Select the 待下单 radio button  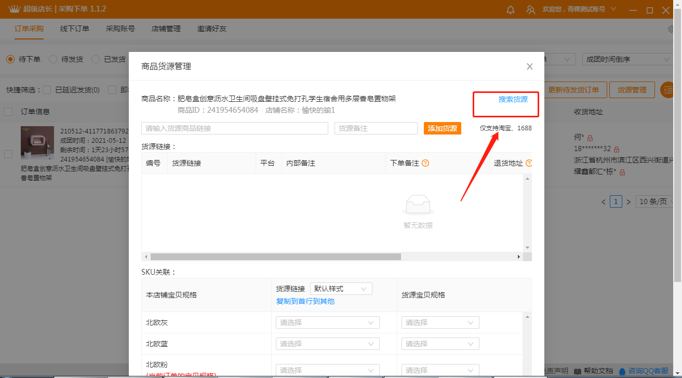pyautogui.click(x=10, y=59)
